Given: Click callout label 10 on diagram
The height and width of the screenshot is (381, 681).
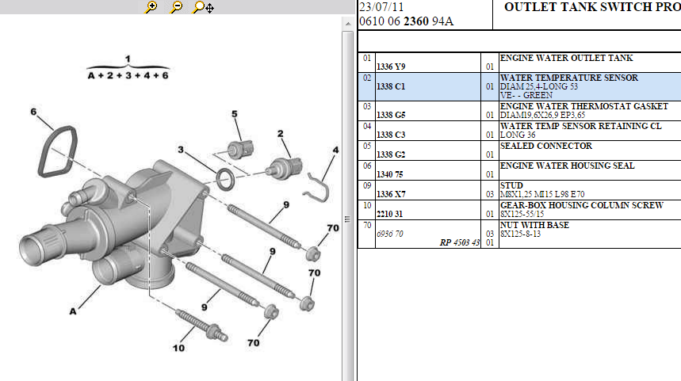Looking at the screenshot, I should click(178, 348).
